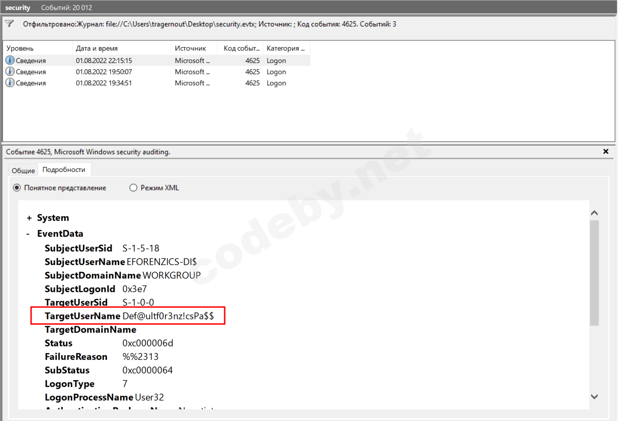Collapse the EventData node

click(29, 234)
